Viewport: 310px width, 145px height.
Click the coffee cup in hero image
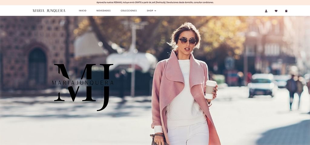pyautogui.click(x=210, y=89)
